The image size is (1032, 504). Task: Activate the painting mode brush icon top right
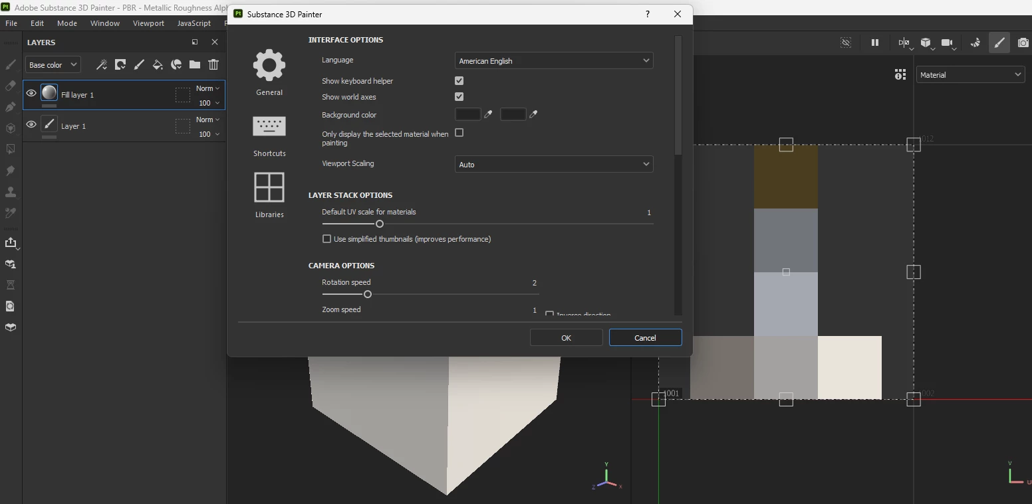999,42
